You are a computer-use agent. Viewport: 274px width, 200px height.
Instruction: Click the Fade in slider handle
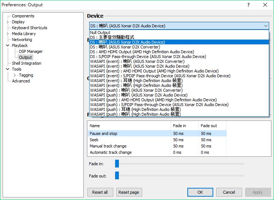tap(117, 163)
